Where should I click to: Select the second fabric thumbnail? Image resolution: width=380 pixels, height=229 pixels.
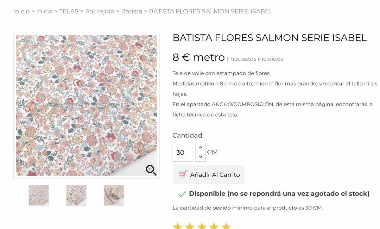[x=76, y=195]
